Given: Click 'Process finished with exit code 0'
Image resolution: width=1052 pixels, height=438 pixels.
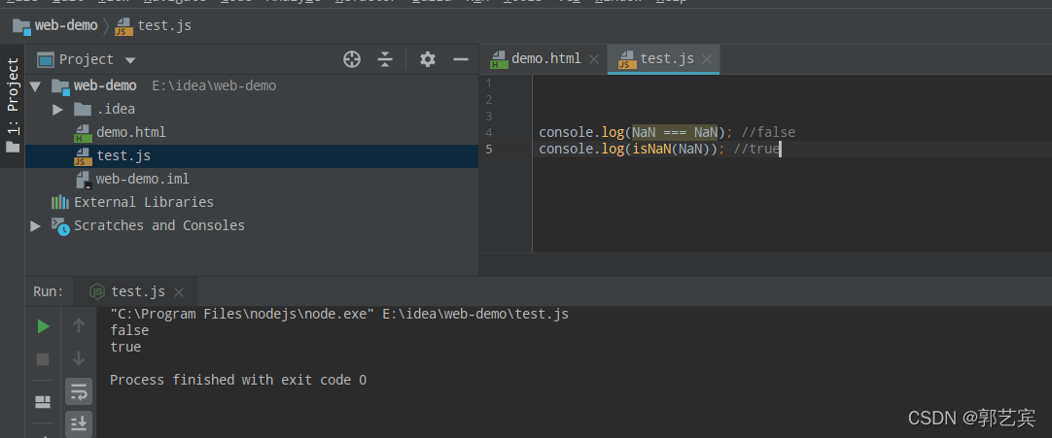Looking at the screenshot, I should point(238,380).
